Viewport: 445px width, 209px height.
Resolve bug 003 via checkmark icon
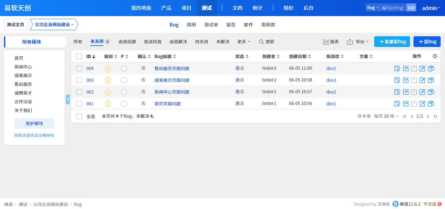406,80
